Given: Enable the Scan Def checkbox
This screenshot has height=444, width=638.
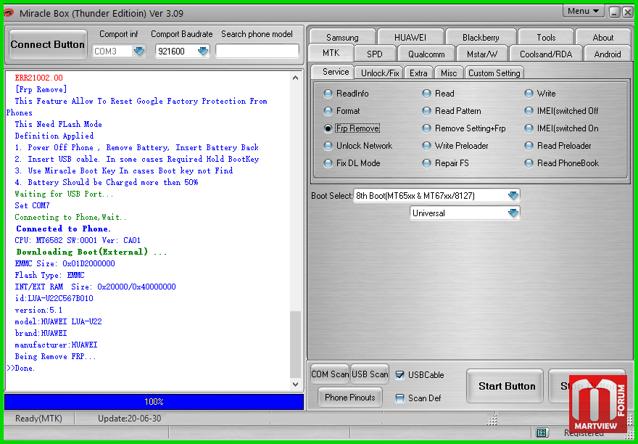Looking at the screenshot, I should pyautogui.click(x=400, y=398).
